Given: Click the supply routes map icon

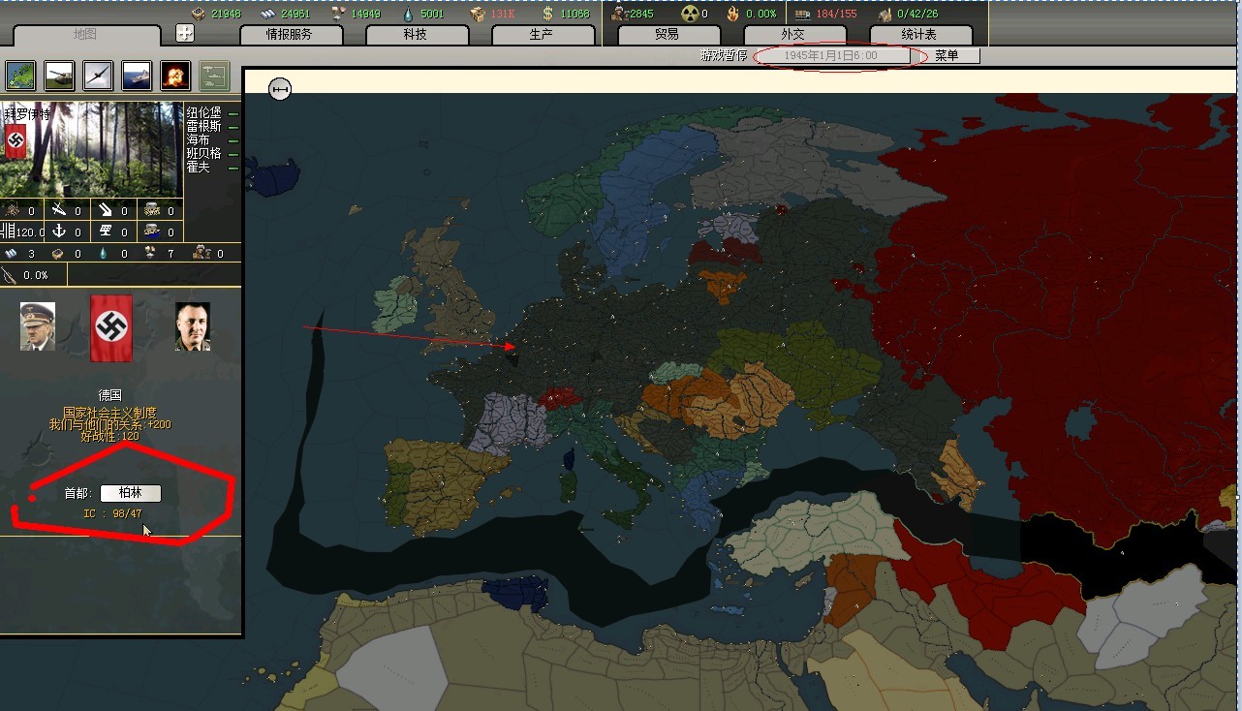Looking at the screenshot, I should coord(214,76).
